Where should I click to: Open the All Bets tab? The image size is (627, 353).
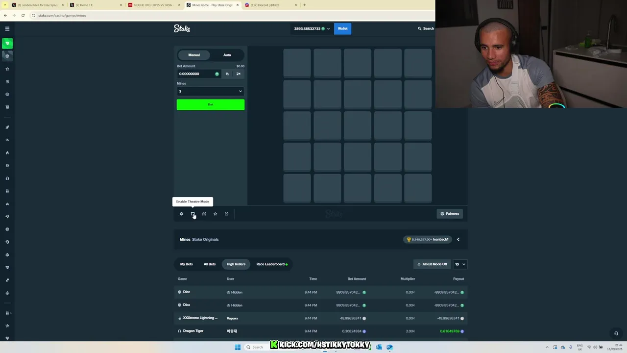tap(210, 264)
